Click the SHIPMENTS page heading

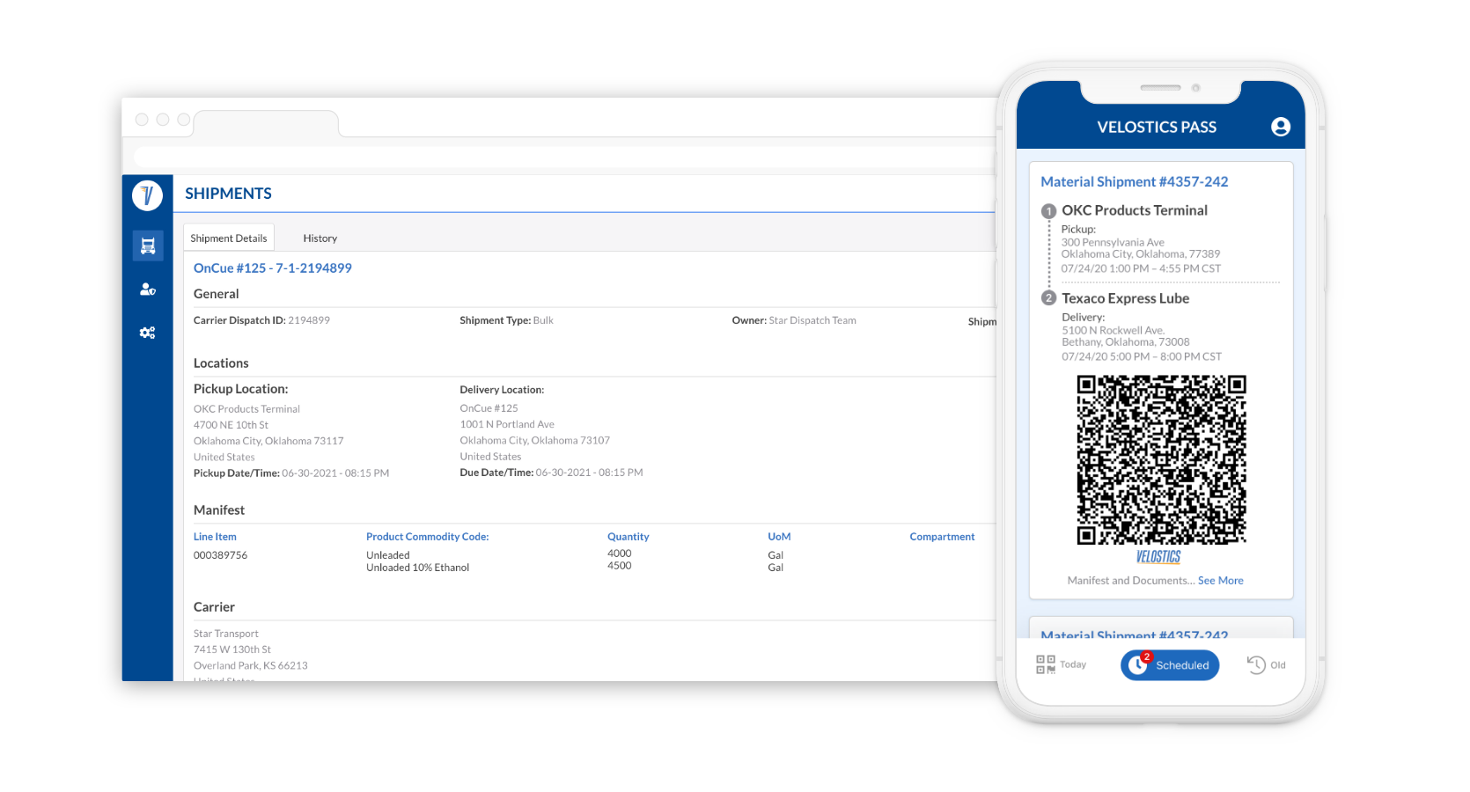[228, 194]
